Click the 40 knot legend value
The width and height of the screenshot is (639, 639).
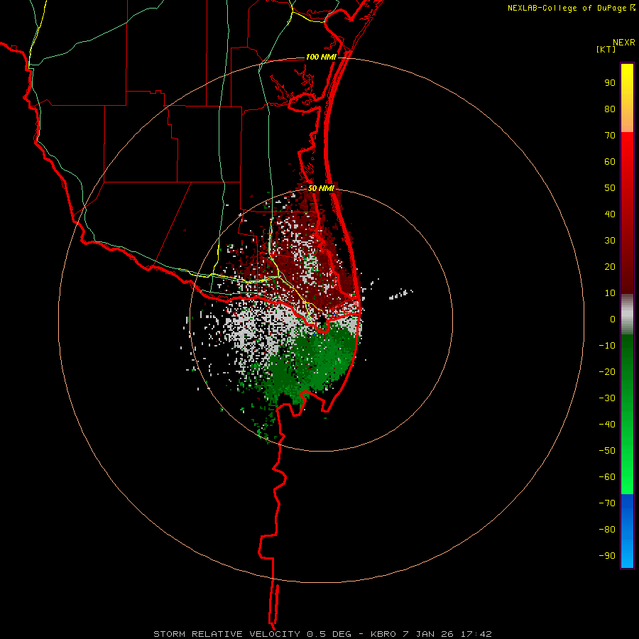click(610, 214)
